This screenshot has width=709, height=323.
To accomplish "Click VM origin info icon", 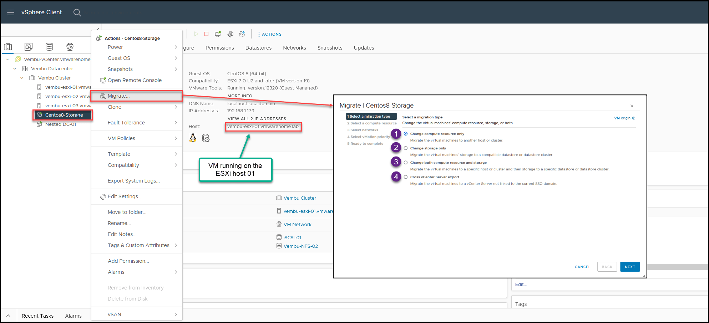I will [x=634, y=118].
